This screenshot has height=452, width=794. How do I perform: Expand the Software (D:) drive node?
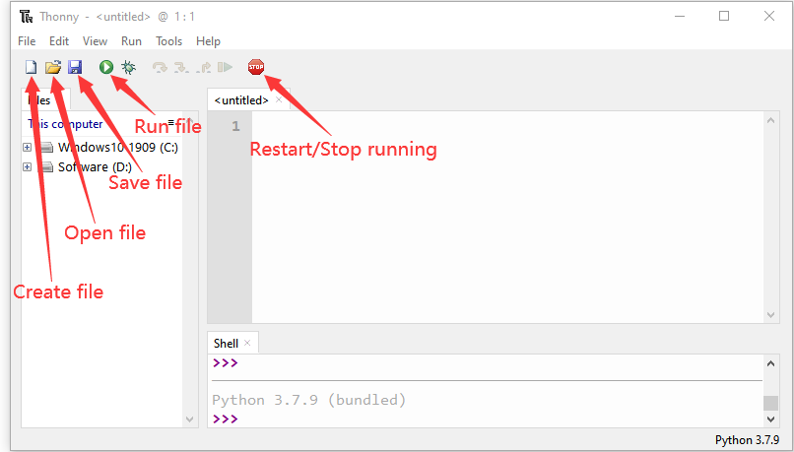(28, 167)
